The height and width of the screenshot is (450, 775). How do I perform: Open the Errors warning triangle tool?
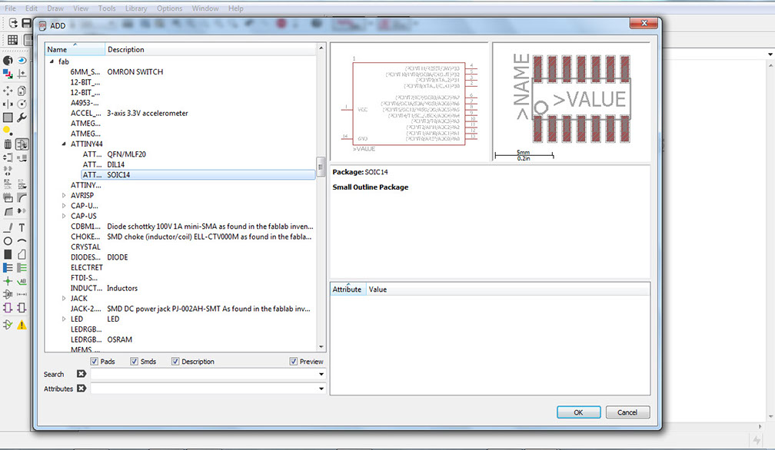click(x=22, y=324)
